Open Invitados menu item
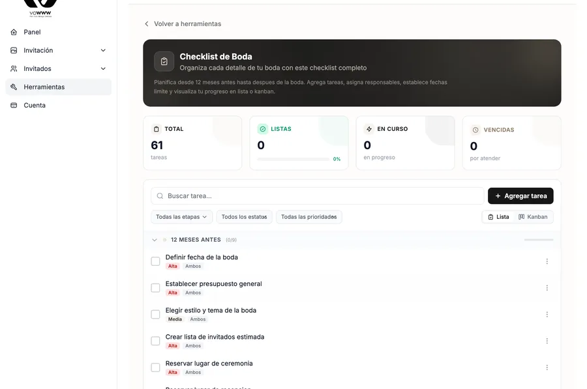This screenshot has width=587, height=389. [x=59, y=69]
